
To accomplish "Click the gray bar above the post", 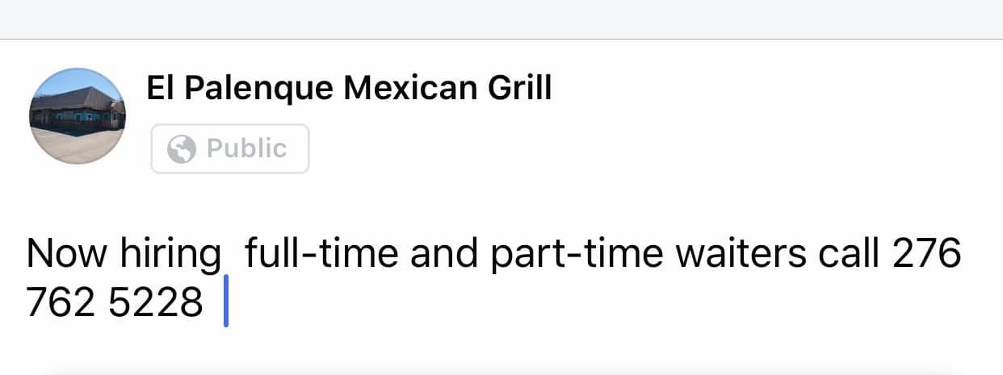I will click(x=501, y=19).
